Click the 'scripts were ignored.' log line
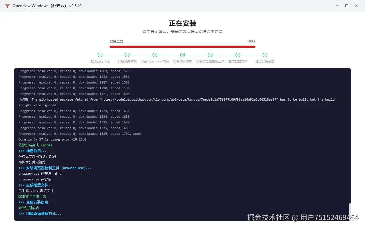The height and width of the screenshot is (228, 365). (38, 105)
